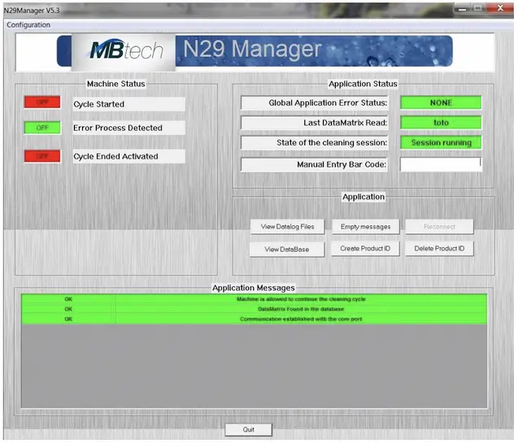The width and height of the screenshot is (518, 443).
Task: Quit the N29 Manager application
Action: (x=249, y=429)
